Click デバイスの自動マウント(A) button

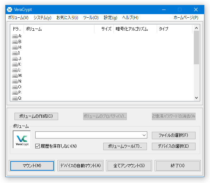click(x=80, y=166)
